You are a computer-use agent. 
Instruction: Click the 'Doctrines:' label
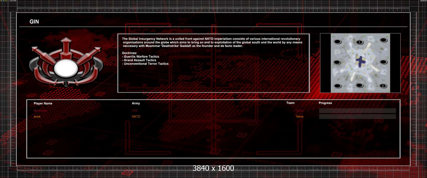[130, 53]
